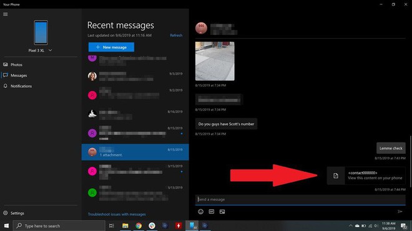Click the Your Phone taskbar icon

(192, 226)
